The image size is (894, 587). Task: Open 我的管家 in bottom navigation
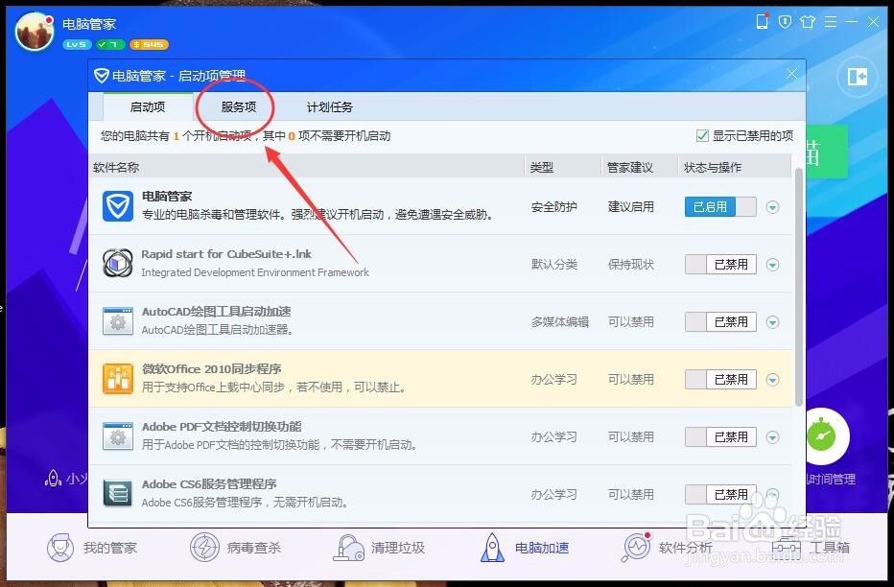pyautogui.click(x=92, y=548)
